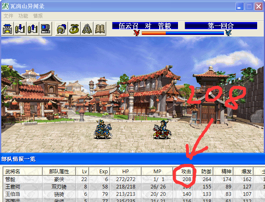Click the level 22 cell for 管毅
Viewport: 265px width, 202px height.
[84, 179]
